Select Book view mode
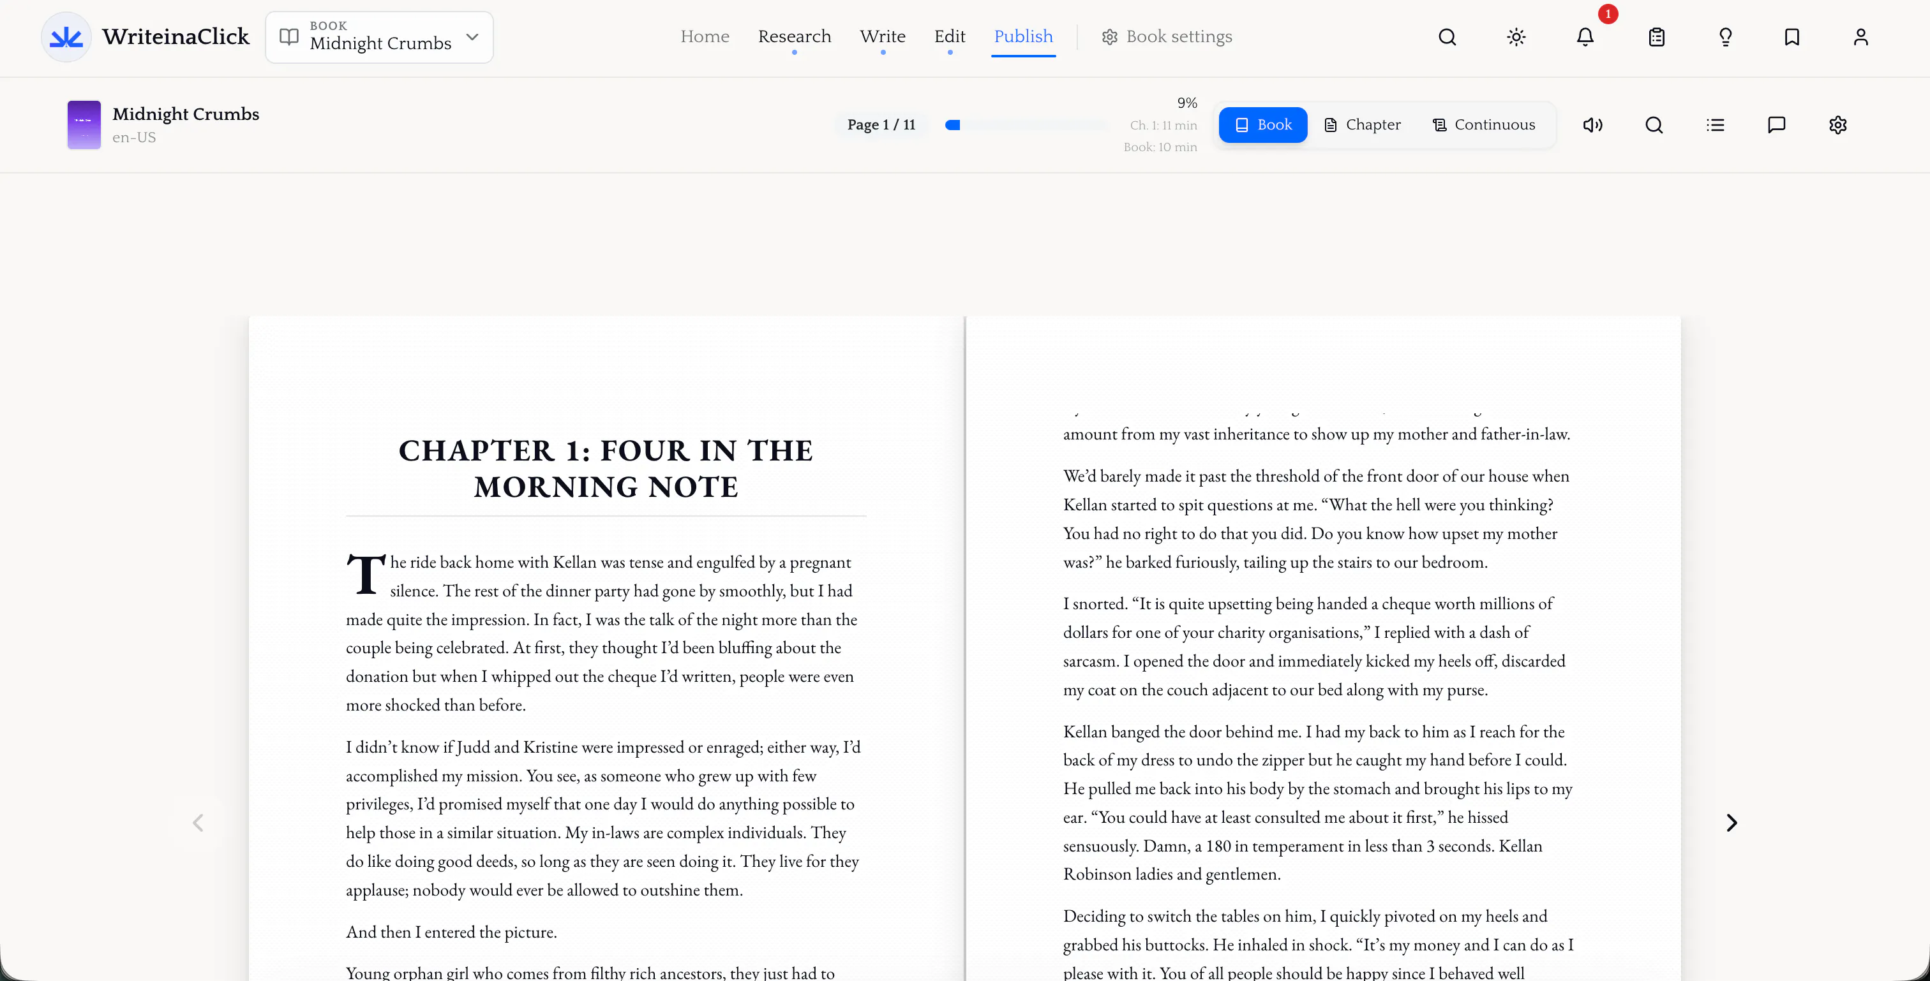This screenshot has width=1930, height=981. tap(1262, 124)
